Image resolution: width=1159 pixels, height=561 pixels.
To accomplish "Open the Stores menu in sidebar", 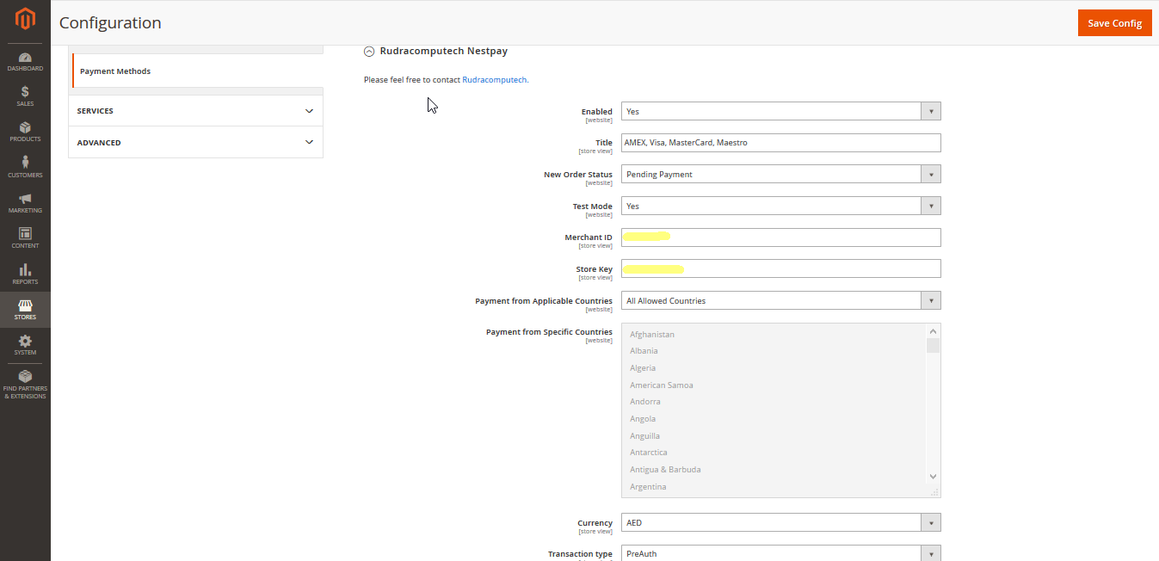I will tap(25, 310).
